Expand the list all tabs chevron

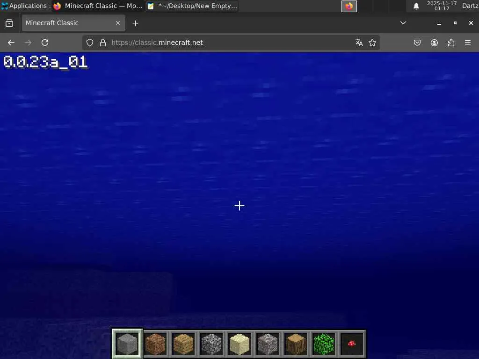(x=403, y=23)
